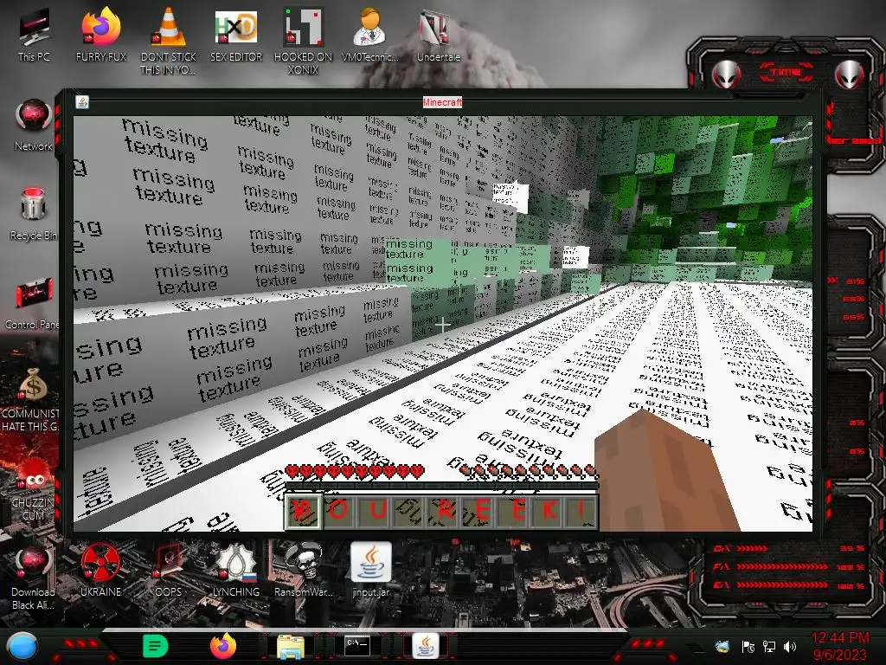The image size is (886, 665).
Task: Open the green notes app in taskbar
Action: point(156,646)
